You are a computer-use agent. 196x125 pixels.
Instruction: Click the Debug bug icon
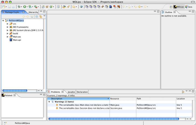[x=19, y=7]
